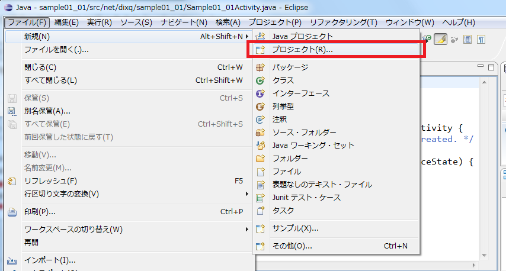The image size is (506, 271).
Task: Click editor vertical scrollbar up arrow
Action: point(484,82)
